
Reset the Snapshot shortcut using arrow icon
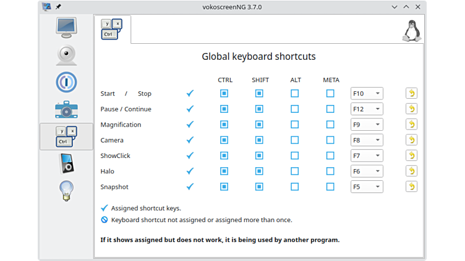411,186
